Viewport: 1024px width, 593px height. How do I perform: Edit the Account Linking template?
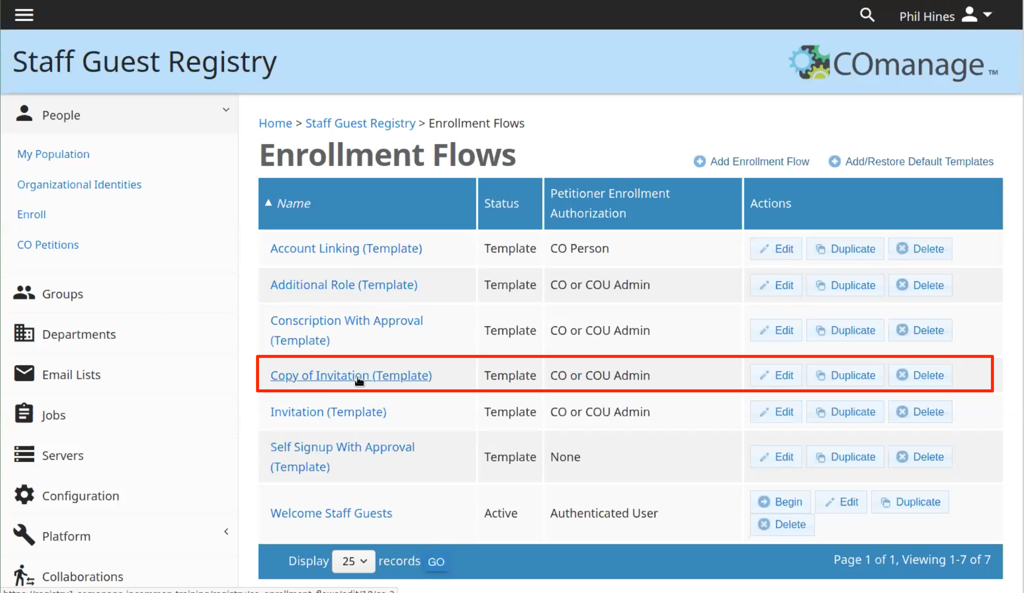[776, 249]
